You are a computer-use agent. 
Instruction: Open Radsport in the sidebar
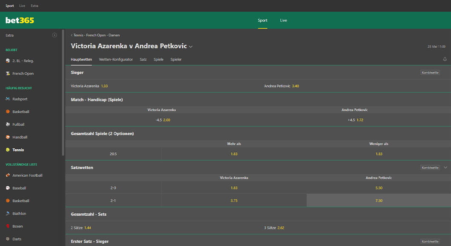tap(20, 99)
